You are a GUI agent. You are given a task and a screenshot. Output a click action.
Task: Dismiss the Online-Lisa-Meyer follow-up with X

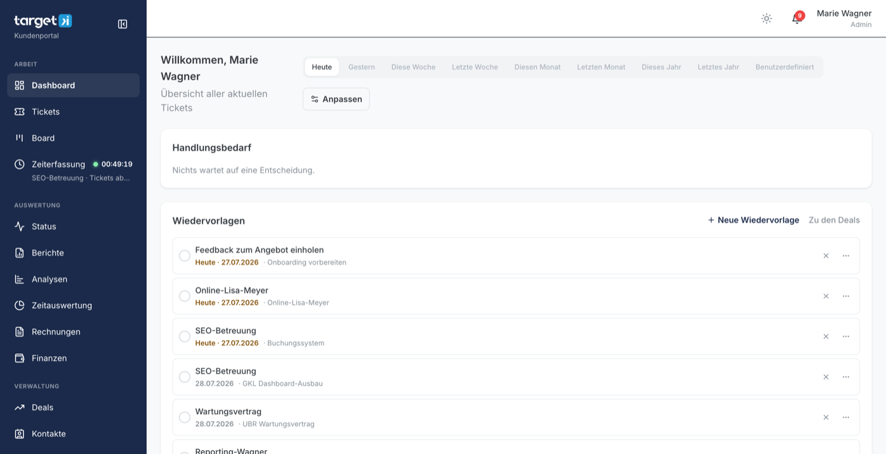coord(826,296)
